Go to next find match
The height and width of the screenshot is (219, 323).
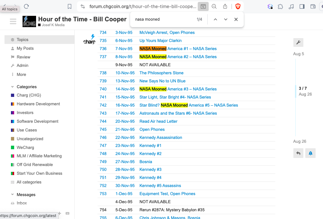225,19
